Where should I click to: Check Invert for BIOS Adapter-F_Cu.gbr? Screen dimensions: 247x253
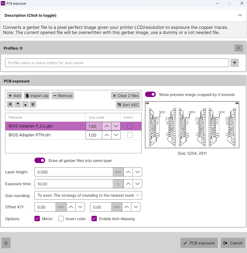pyautogui.click(x=130, y=126)
